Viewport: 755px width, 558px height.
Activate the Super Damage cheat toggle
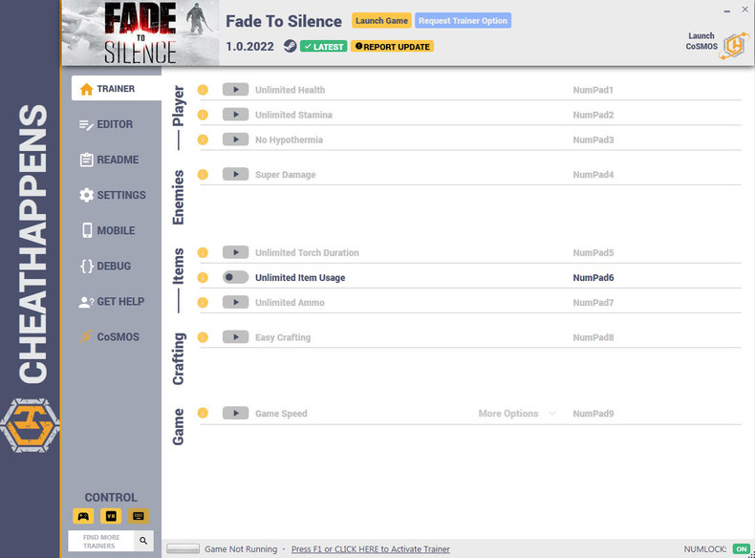pos(235,174)
